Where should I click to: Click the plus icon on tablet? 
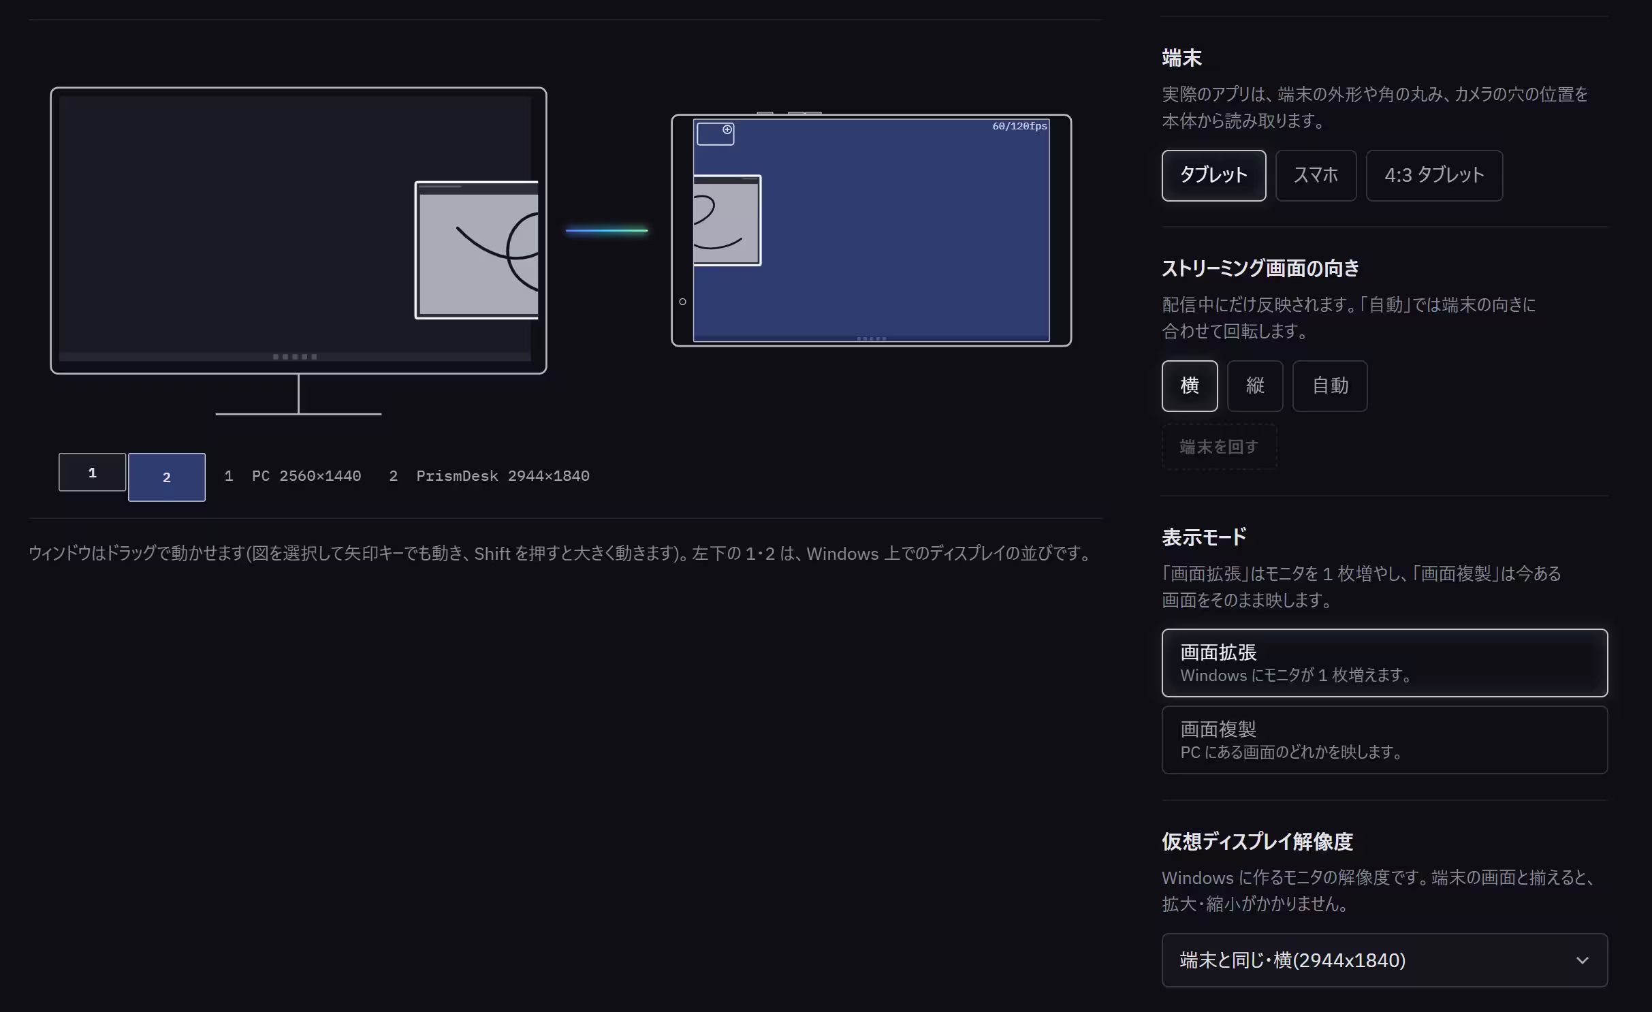[727, 129]
